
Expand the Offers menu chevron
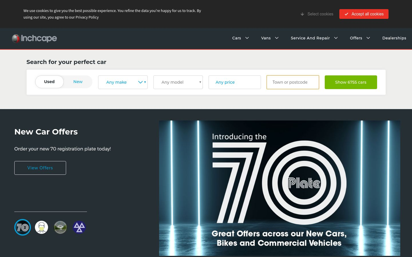coord(369,38)
